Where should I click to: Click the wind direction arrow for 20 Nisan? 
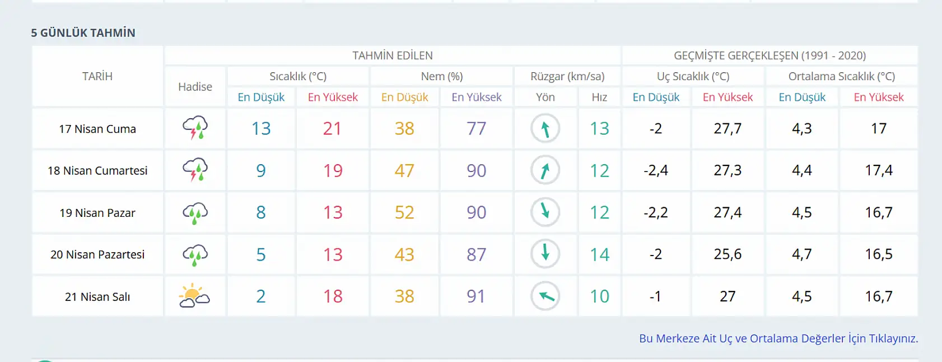(545, 254)
